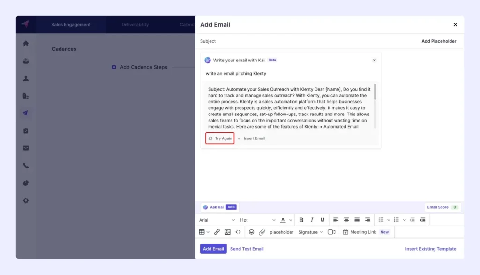
Task: Click the phone calls sidebar icon
Action: (25, 165)
